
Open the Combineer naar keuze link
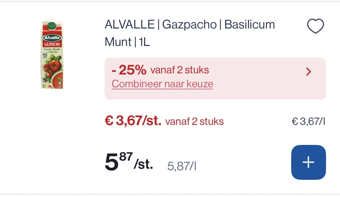click(162, 84)
